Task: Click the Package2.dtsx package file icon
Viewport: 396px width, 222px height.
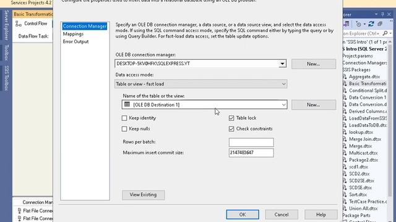Action: pos(345,160)
